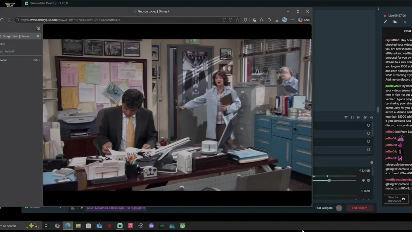Open the favorites list icon
This screenshot has width=412, height=232.
[x=262, y=20]
